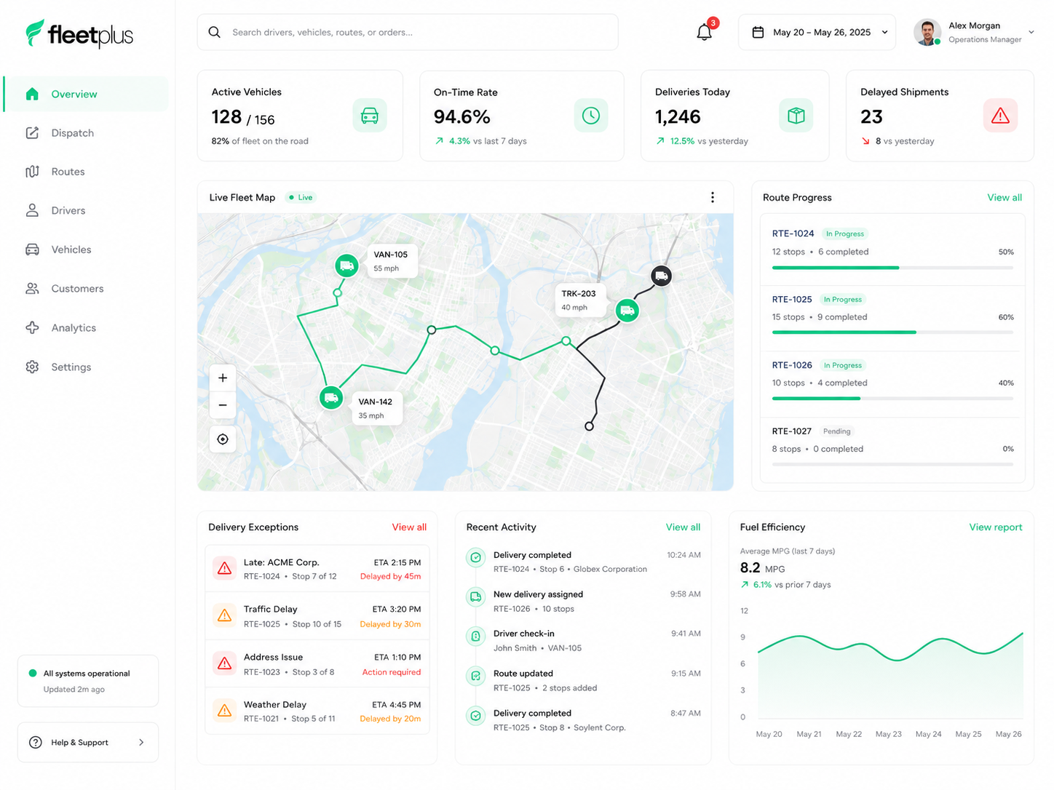Click the Delayed Shipments warning icon

click(x=1000, y=116)
